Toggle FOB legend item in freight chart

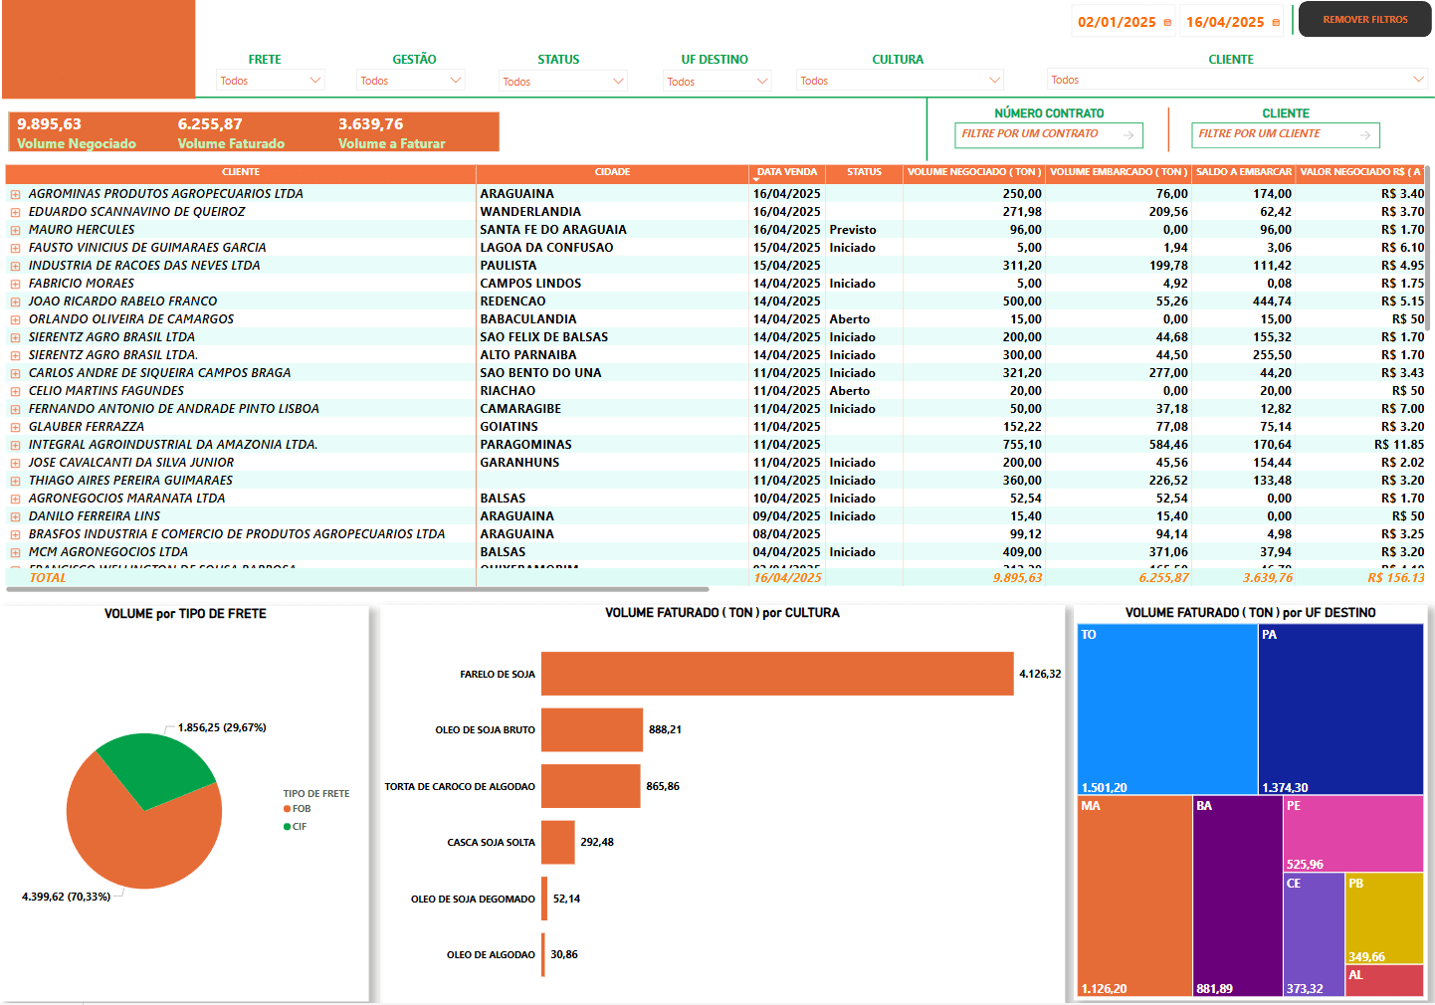[298, 809]
